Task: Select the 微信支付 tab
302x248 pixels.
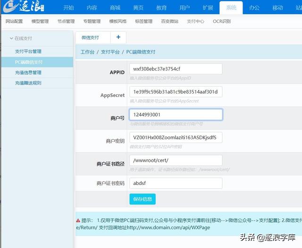Action: (90, 37)
